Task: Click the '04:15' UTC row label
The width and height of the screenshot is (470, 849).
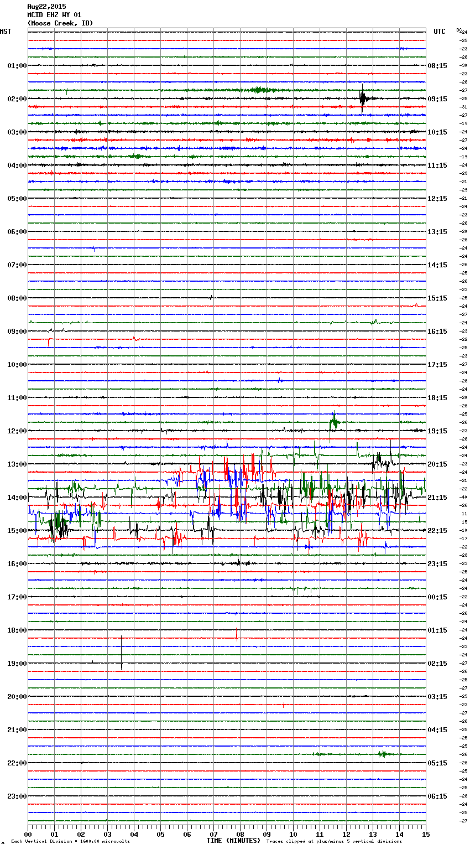Action: [437, 730]
